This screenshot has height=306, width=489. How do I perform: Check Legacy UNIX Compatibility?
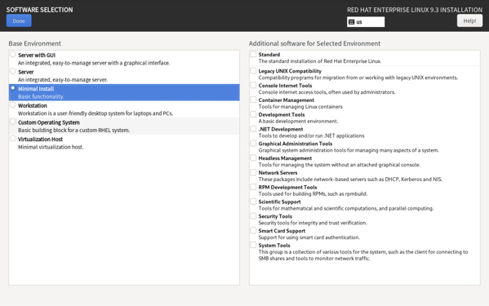point(253,71)
